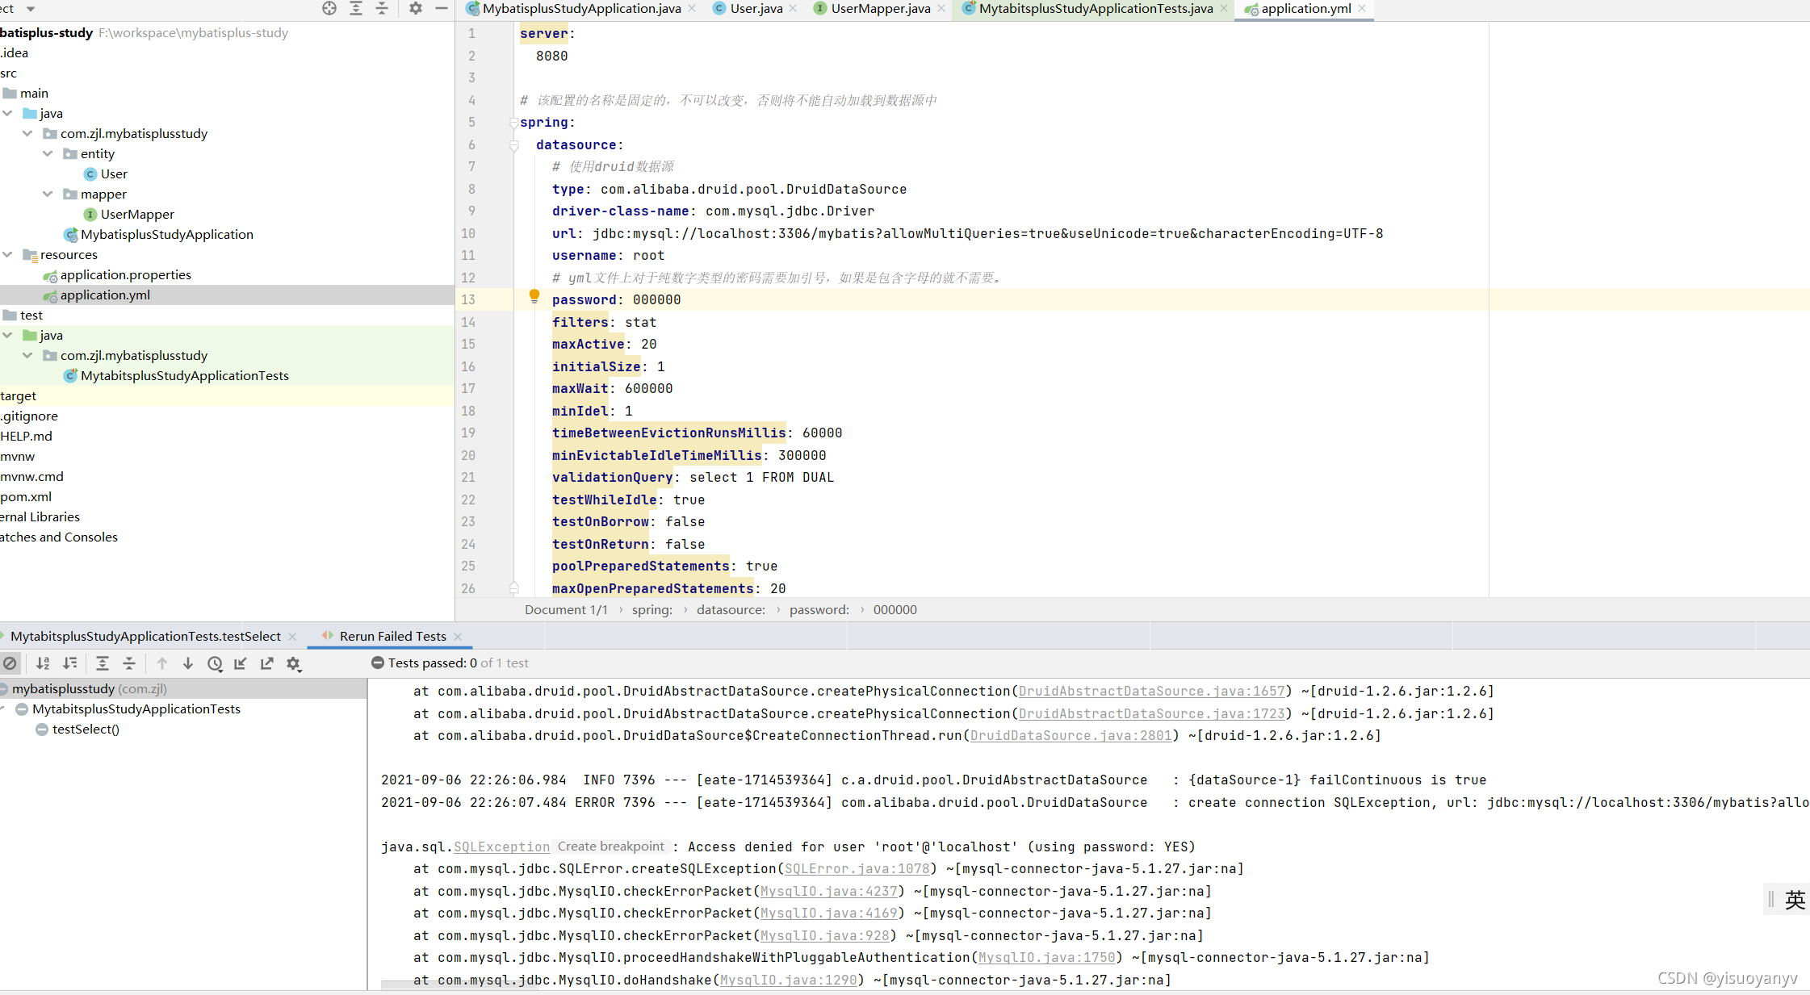Jump to previous failed test arrow
This screenshot has width=1810, height=995.
(x=162, y=663)
